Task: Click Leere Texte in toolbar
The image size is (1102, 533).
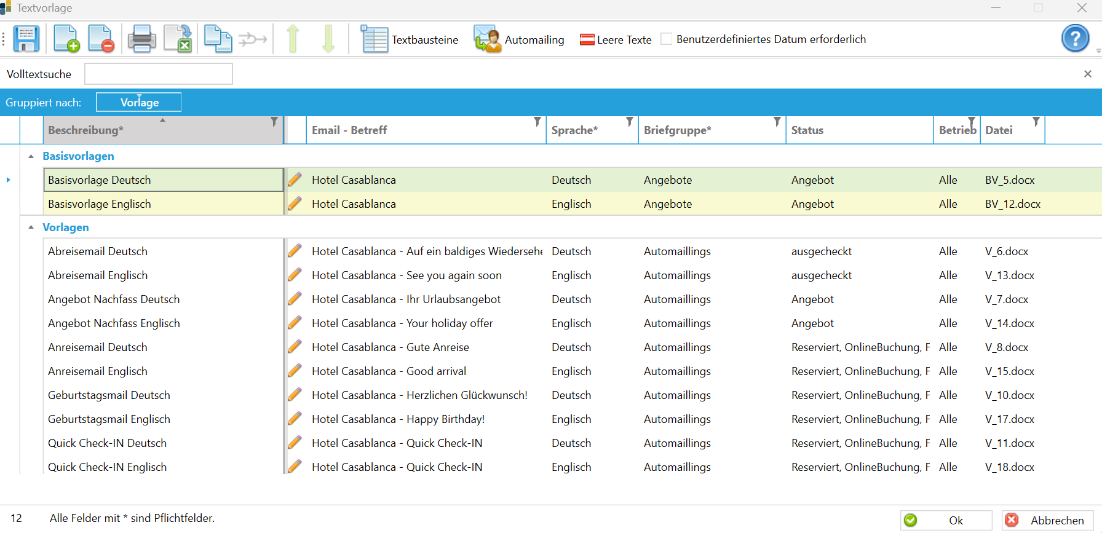Action: tap(616, 40)
